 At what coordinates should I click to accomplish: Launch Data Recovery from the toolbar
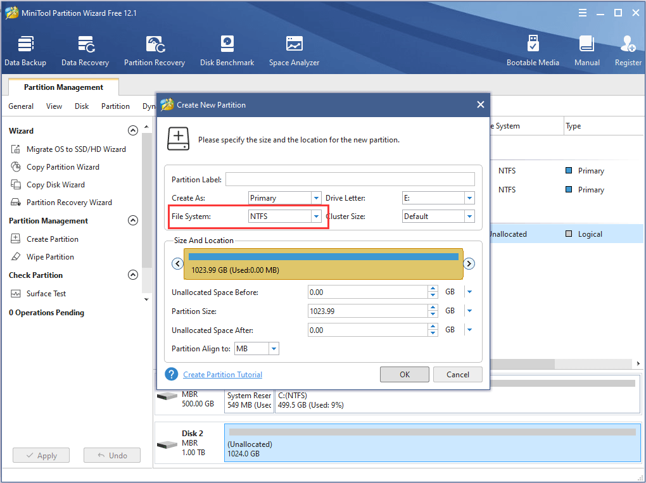pos(85,51)
